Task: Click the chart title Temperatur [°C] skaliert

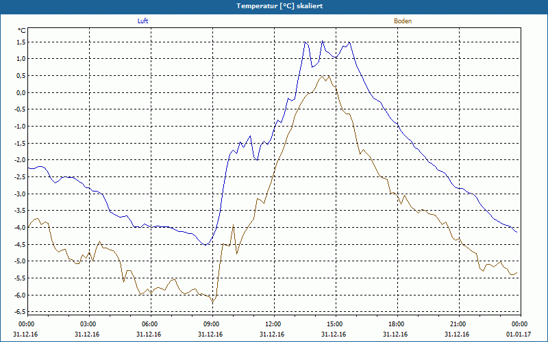Action: pyautogui.click(x=279, y=6)
